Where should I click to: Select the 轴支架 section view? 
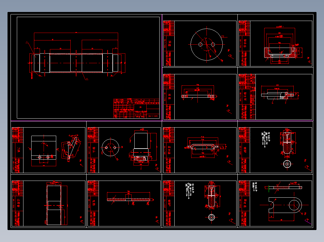[277, 95]
